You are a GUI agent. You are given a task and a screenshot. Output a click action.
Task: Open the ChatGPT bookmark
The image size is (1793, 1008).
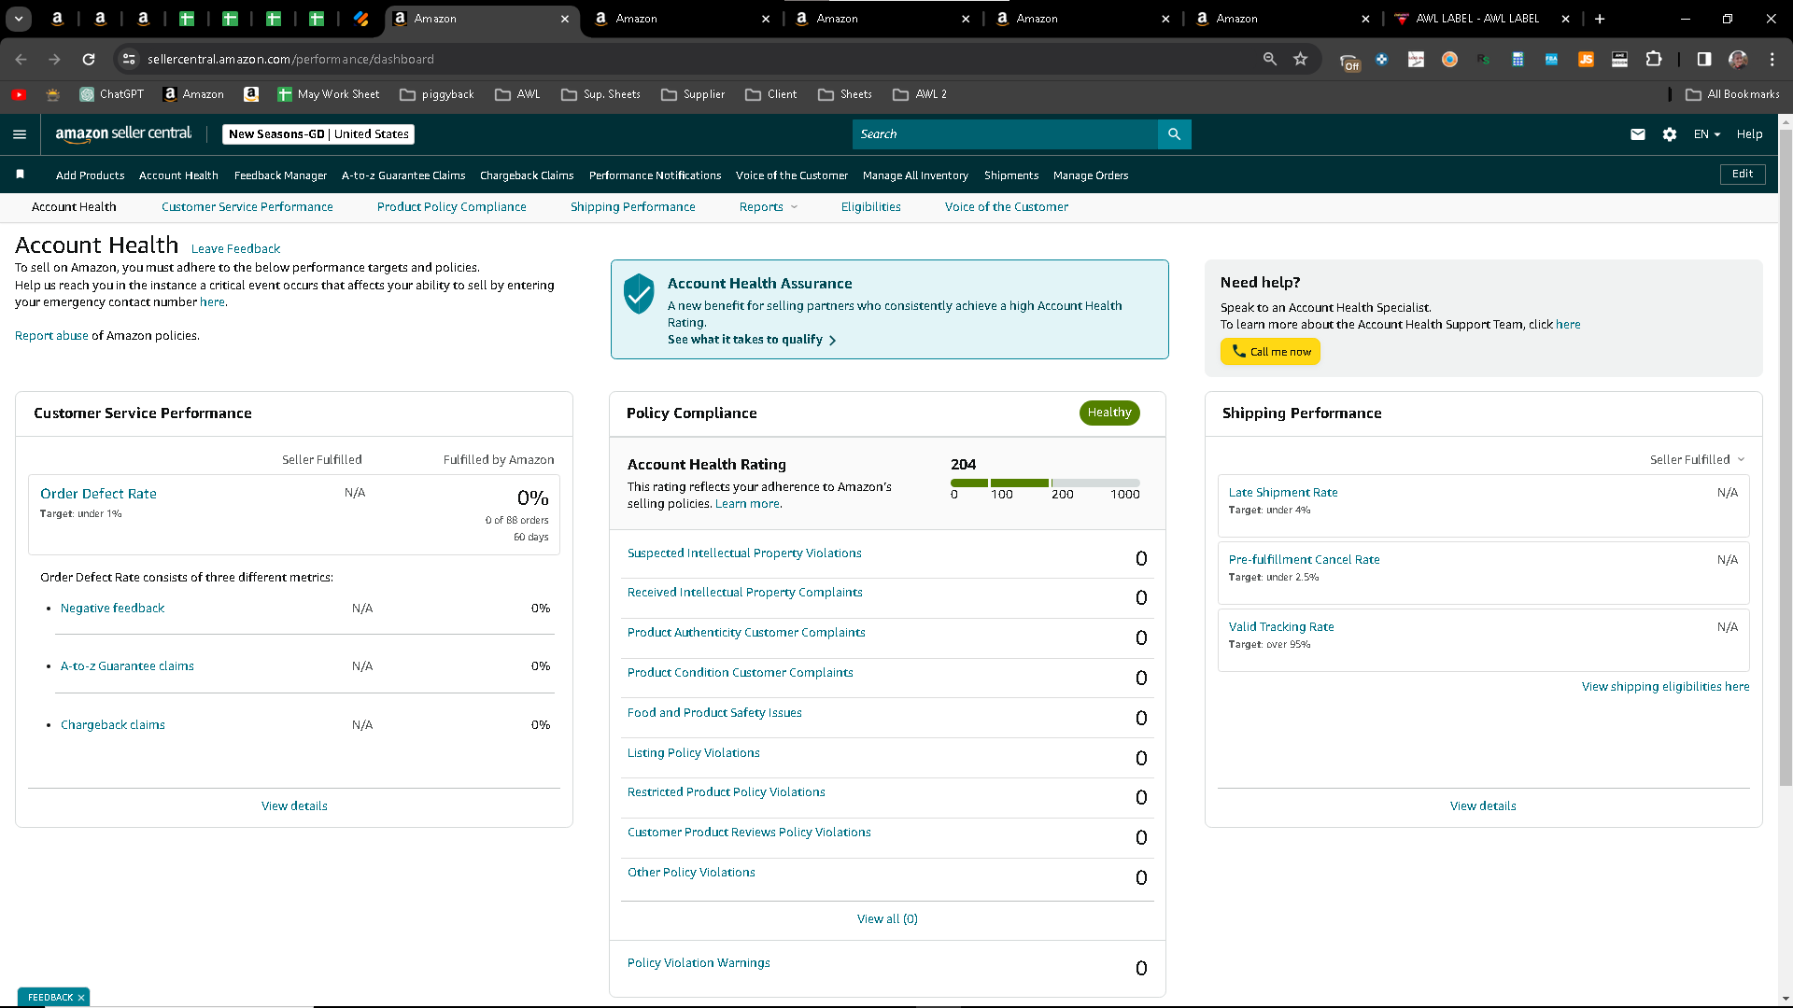point(112,94)
